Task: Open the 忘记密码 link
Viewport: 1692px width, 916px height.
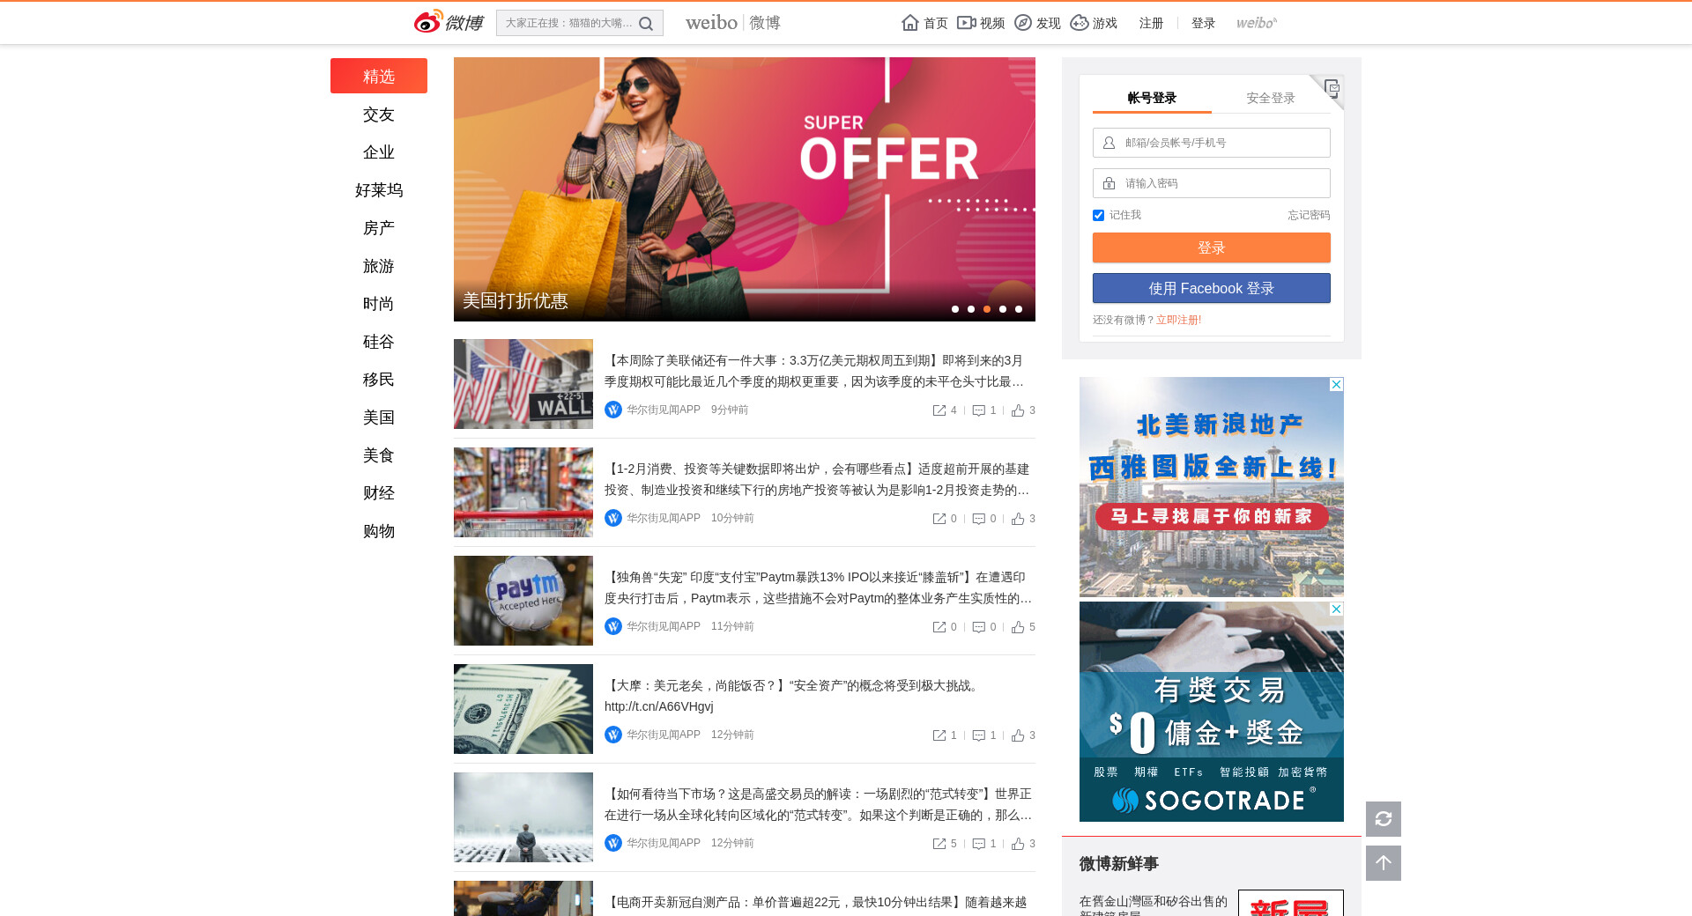Action: point(1309,215)
